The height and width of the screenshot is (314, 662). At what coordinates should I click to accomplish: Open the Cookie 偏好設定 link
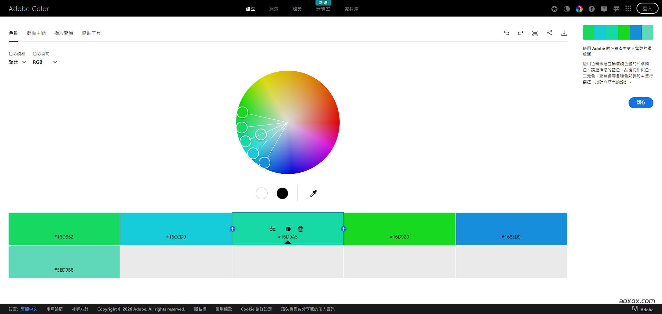pyautogui.click(x=256, y=309)
